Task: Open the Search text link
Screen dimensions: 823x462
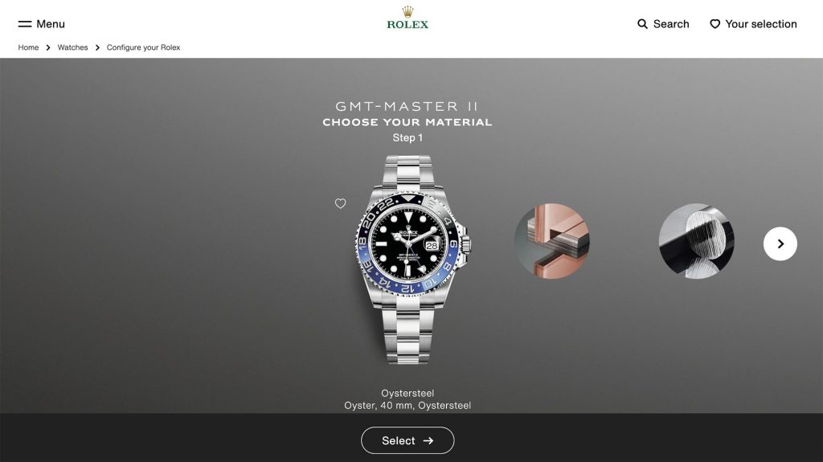Action: click(671, 24)
